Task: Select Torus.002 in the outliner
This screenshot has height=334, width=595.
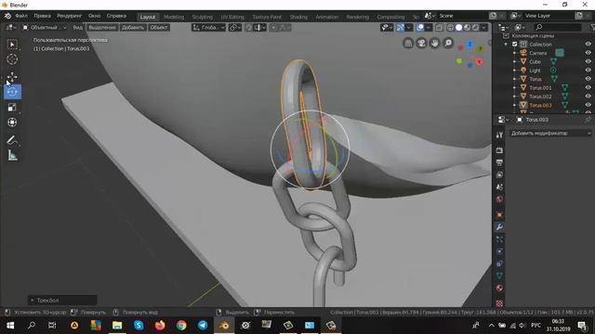Action: click(540, 96)
